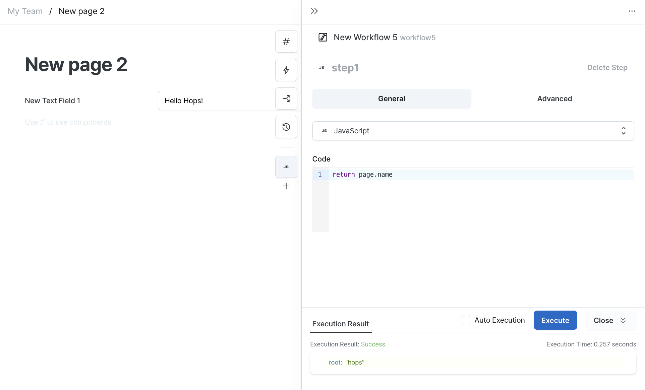Click the expand panel chevrons icon
This screenshot has width=645, height=390.
point(314,10)
